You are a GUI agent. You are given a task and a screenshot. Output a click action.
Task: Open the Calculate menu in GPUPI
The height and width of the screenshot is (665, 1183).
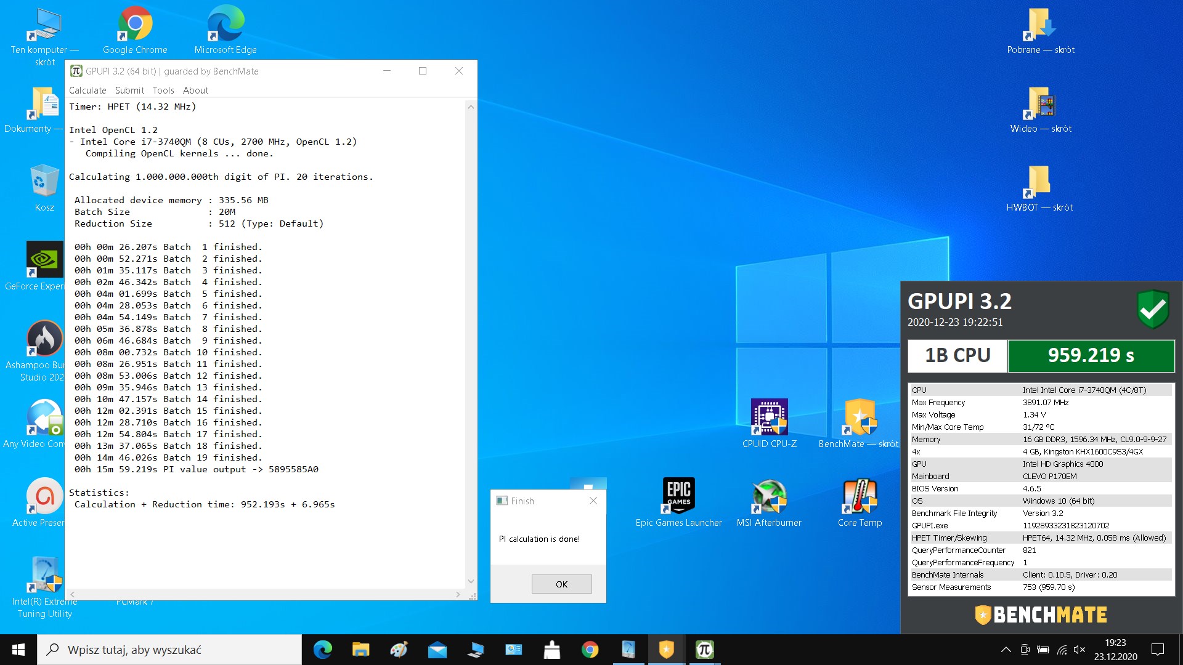[87, 90]
